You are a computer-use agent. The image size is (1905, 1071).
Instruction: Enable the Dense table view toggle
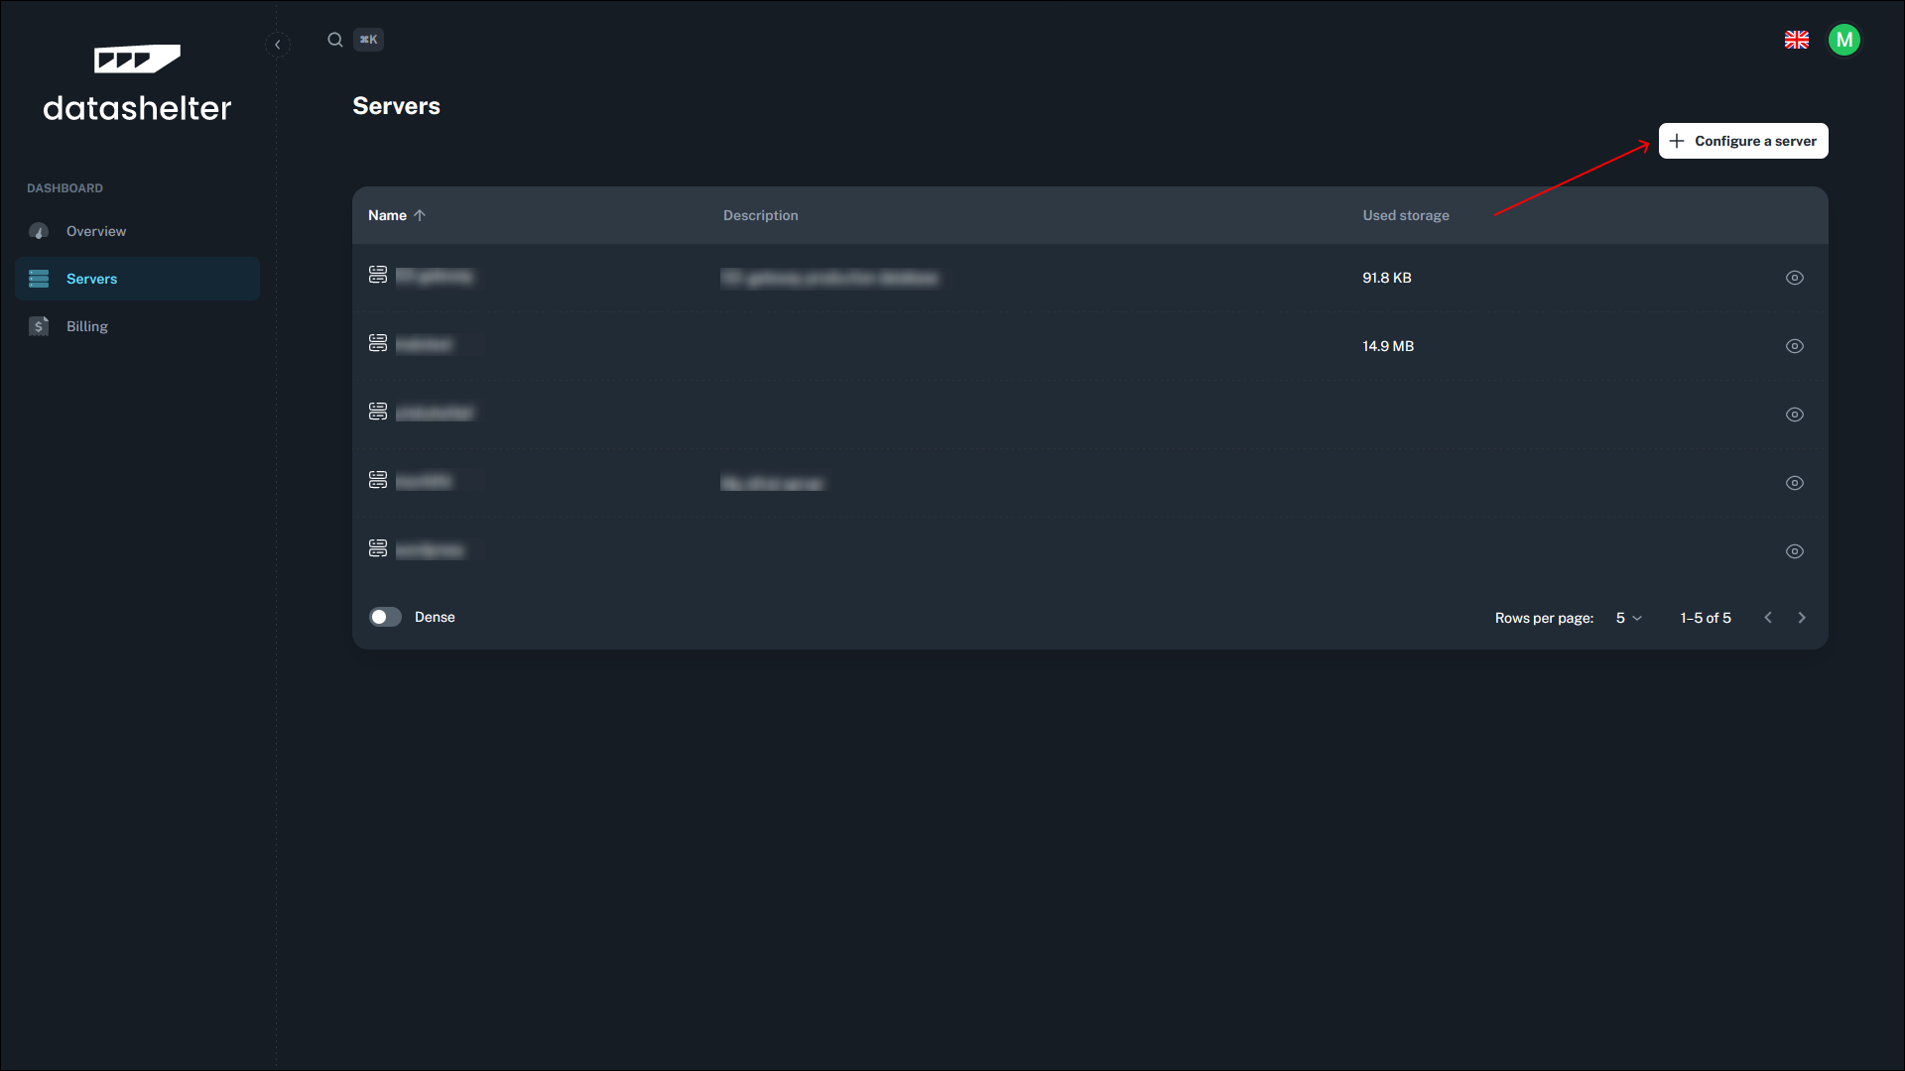click(385, 617)
